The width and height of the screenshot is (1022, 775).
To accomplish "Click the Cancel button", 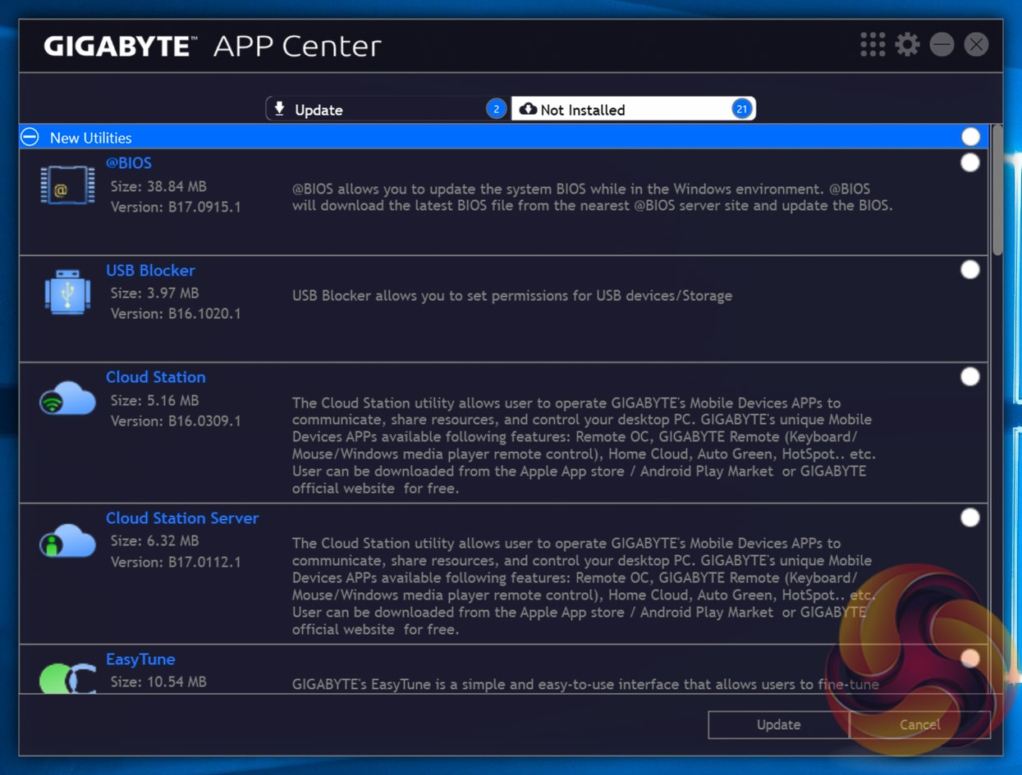I will [x=919, y=724].
